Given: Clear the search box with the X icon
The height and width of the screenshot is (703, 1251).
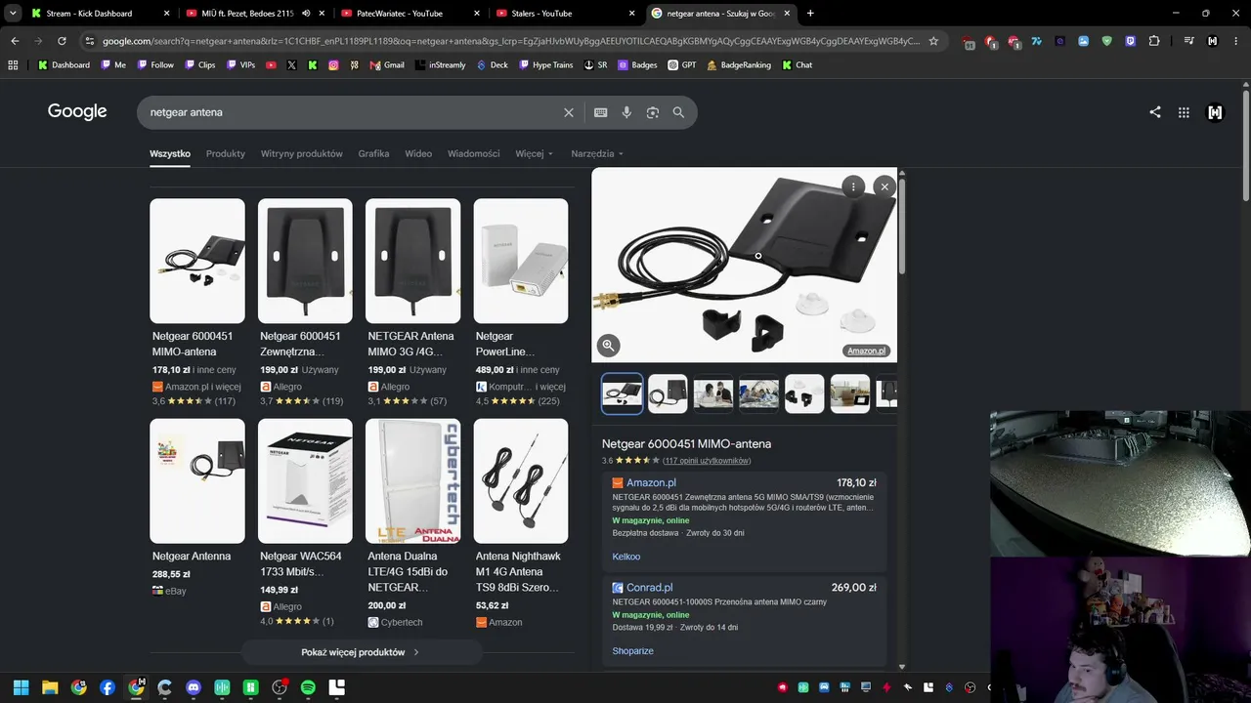Looking at the screenshot, I should coord(569,112).
